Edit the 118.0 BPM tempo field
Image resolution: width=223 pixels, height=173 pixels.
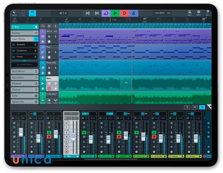point(159,13)
